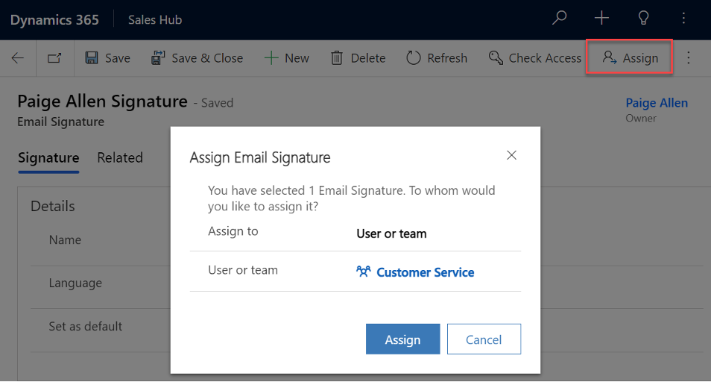The width and height of the screenshot is (711, 382).
Task: Open the top bar vertical ellipsis menu
Action: [x=684, y=19]
